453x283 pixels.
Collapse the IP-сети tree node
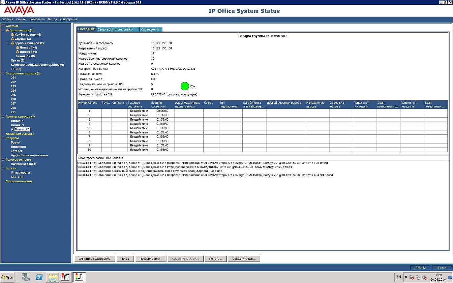click(x=3, y=168)
